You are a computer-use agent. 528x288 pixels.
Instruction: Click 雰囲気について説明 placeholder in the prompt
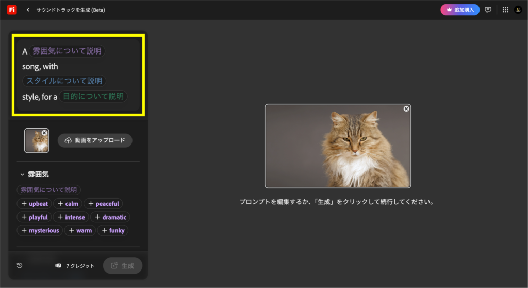pyautogui.click(x=67, y=51)
